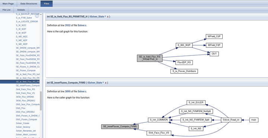Open the Solver_Read_ini graph node
The image size is (268, 138).
231,120
